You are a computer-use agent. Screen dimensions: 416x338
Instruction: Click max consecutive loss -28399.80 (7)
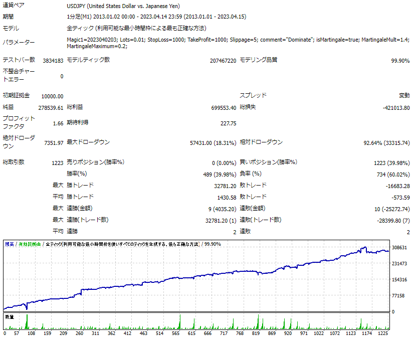[393, 221]
